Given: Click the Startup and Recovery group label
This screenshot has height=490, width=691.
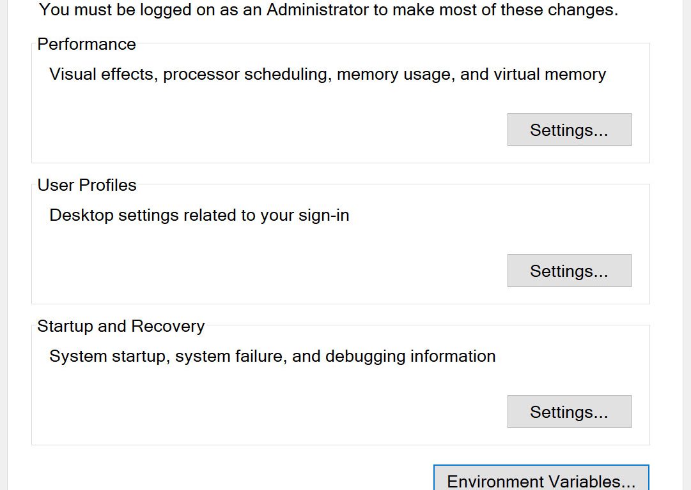Looking at the screenshot, I should (x=121, y=326).
